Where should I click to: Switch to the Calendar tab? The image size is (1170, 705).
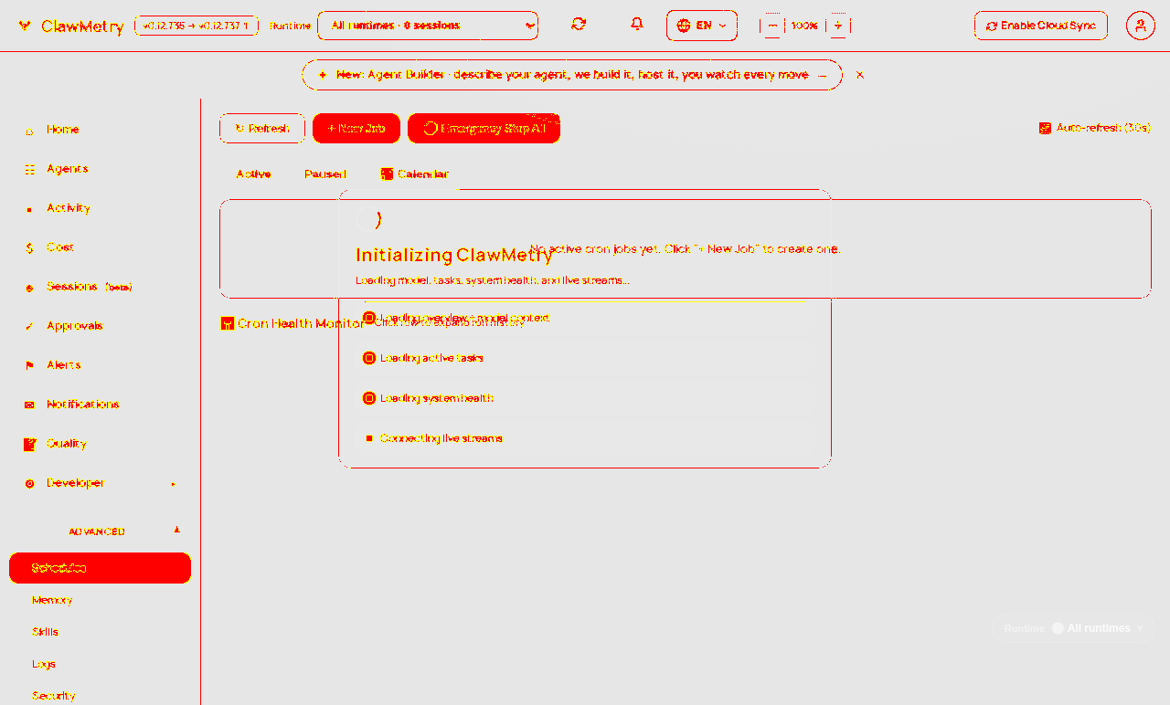tap(415, 174)
